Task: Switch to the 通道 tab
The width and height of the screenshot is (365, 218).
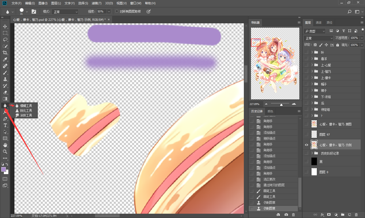Action: click(319, 23)
